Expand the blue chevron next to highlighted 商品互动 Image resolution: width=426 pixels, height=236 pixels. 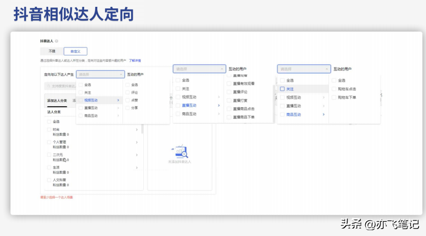tap(323, 115)
